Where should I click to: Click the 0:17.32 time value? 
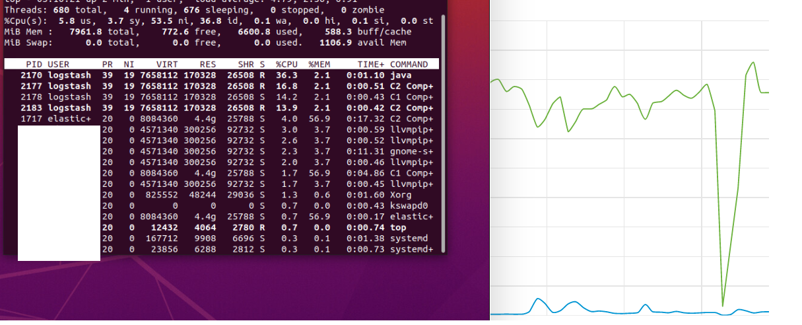tap(366, 118)
